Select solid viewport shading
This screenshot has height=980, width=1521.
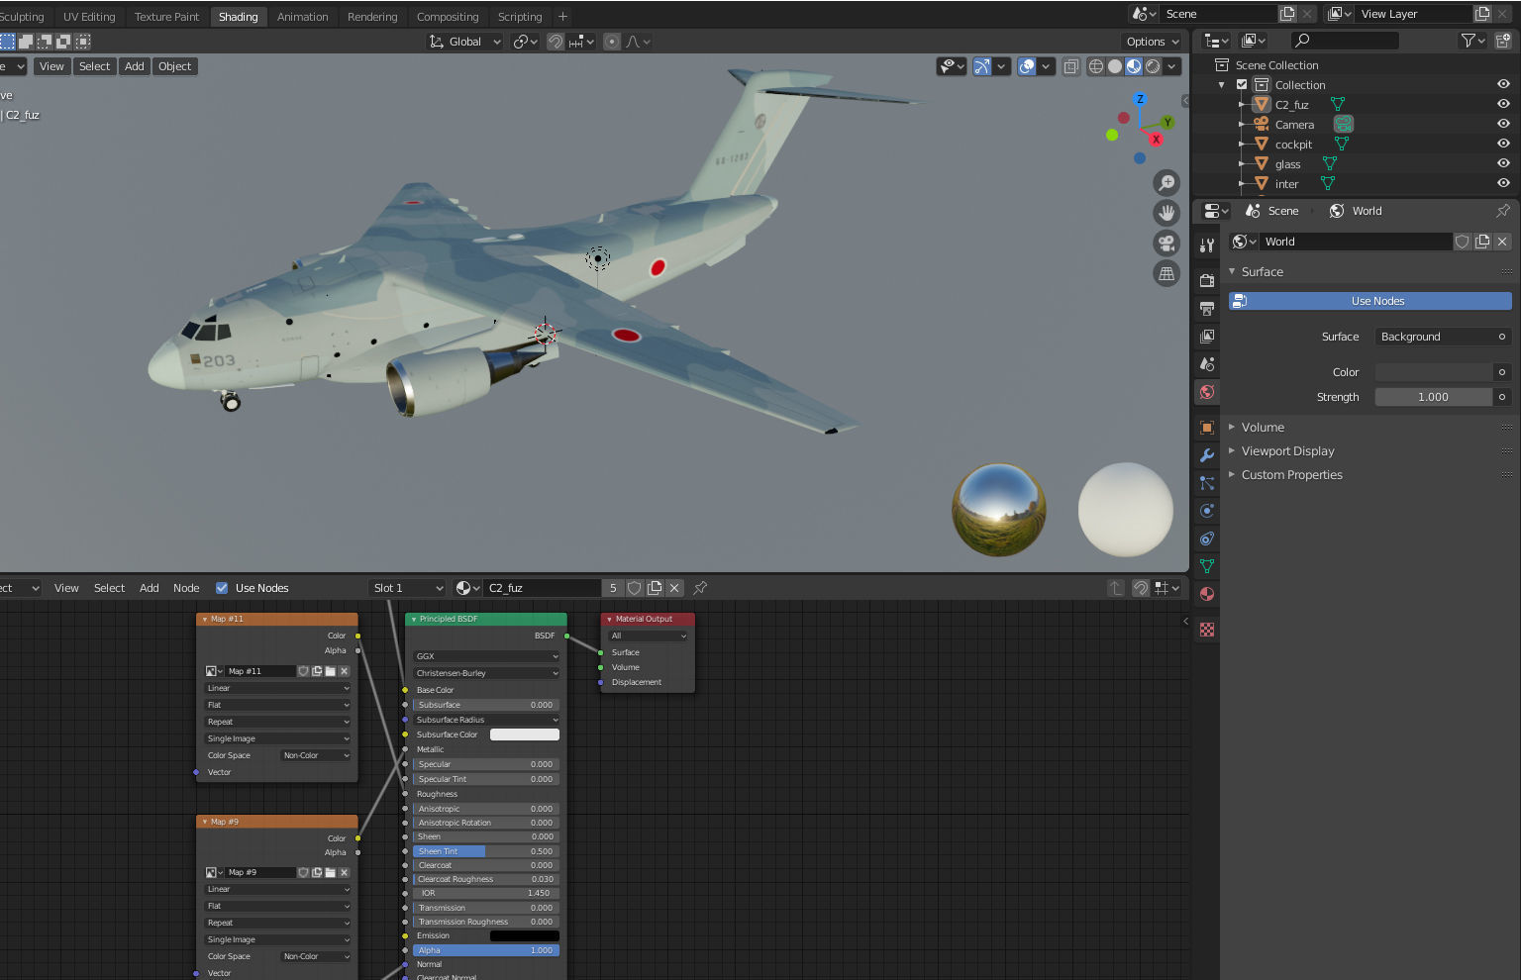point(1115,66)
